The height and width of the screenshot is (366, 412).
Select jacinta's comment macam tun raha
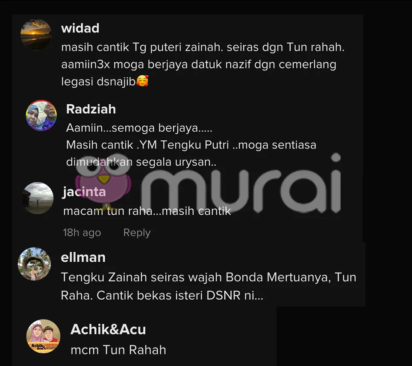pyautogui.click(x=147, y=211)
